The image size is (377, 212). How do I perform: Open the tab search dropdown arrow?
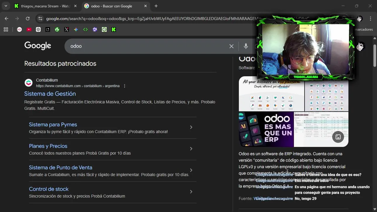pyautogui.click(x=6, y=6)
